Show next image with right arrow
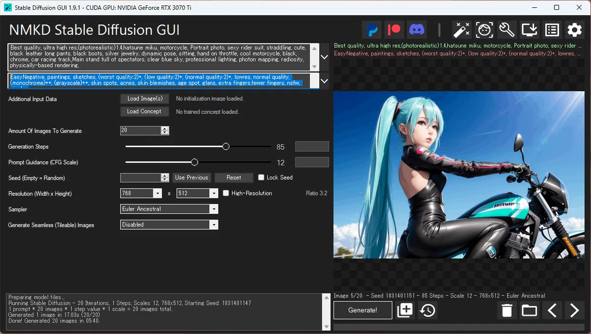The width and height of the screenshot is (591, 334). (x=574, y=310)
